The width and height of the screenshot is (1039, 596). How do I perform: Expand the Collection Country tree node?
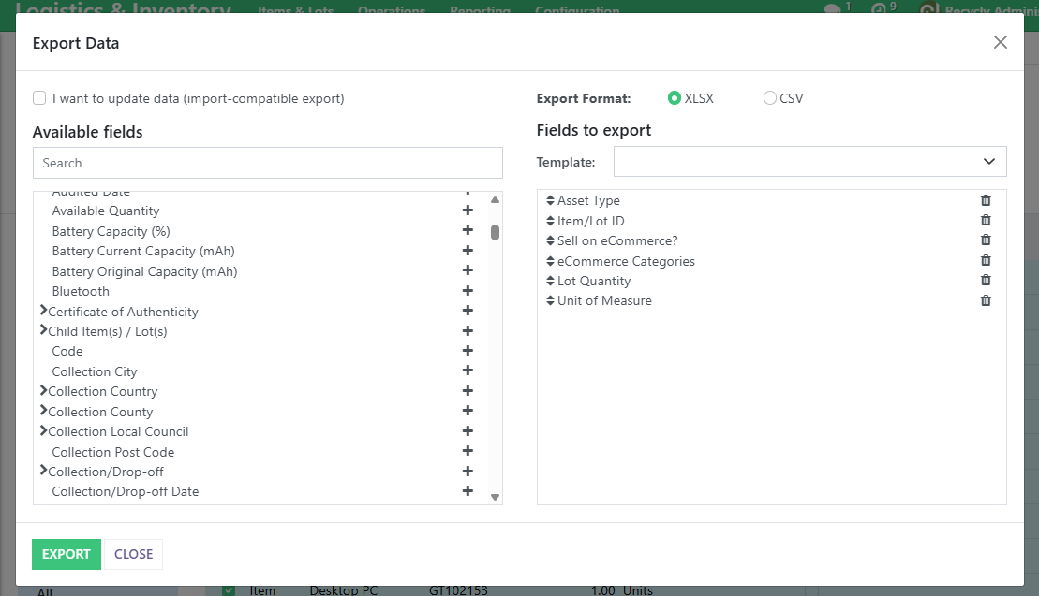click(x=43, y=391)
